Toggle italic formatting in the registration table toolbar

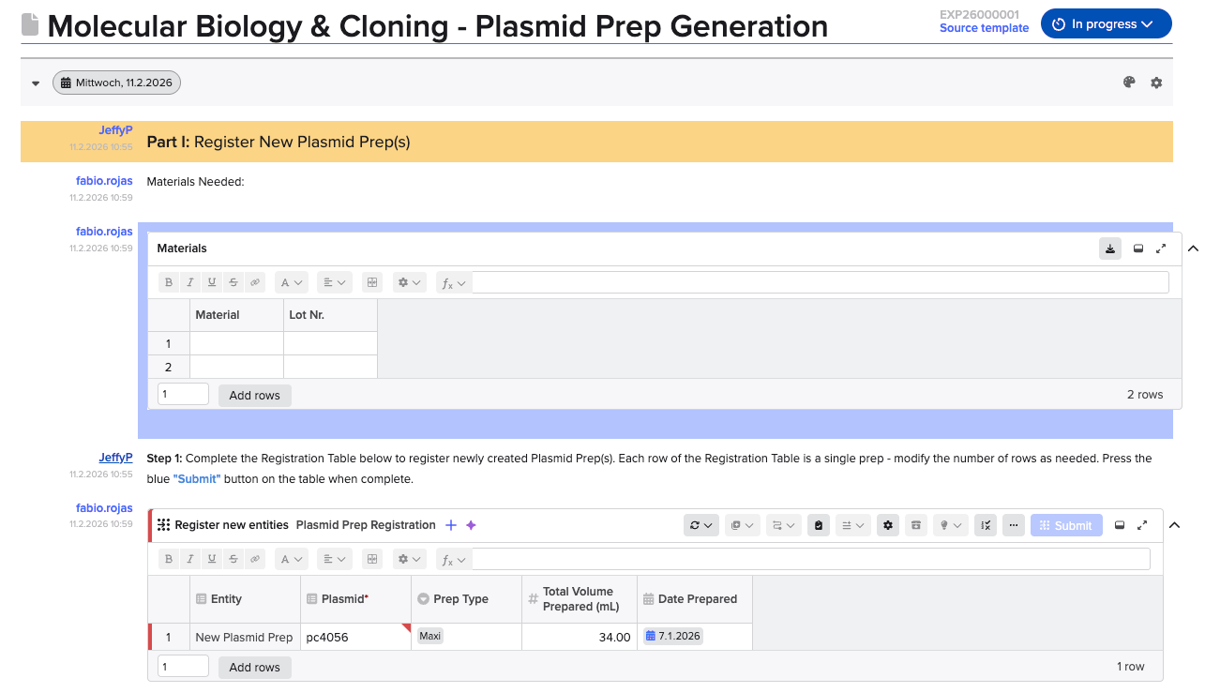(190, 559)
